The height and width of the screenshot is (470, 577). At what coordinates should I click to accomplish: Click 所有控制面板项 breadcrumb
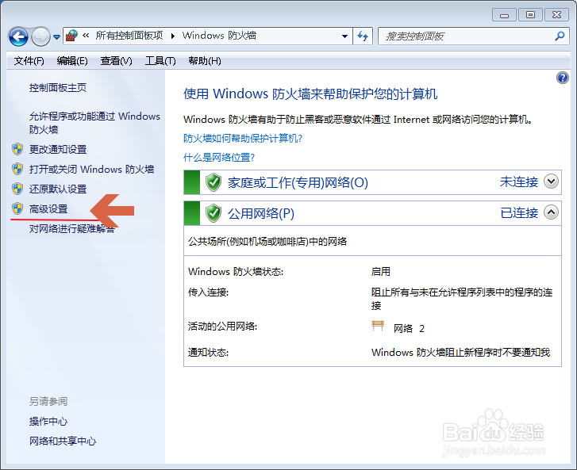tap(129, 36)
